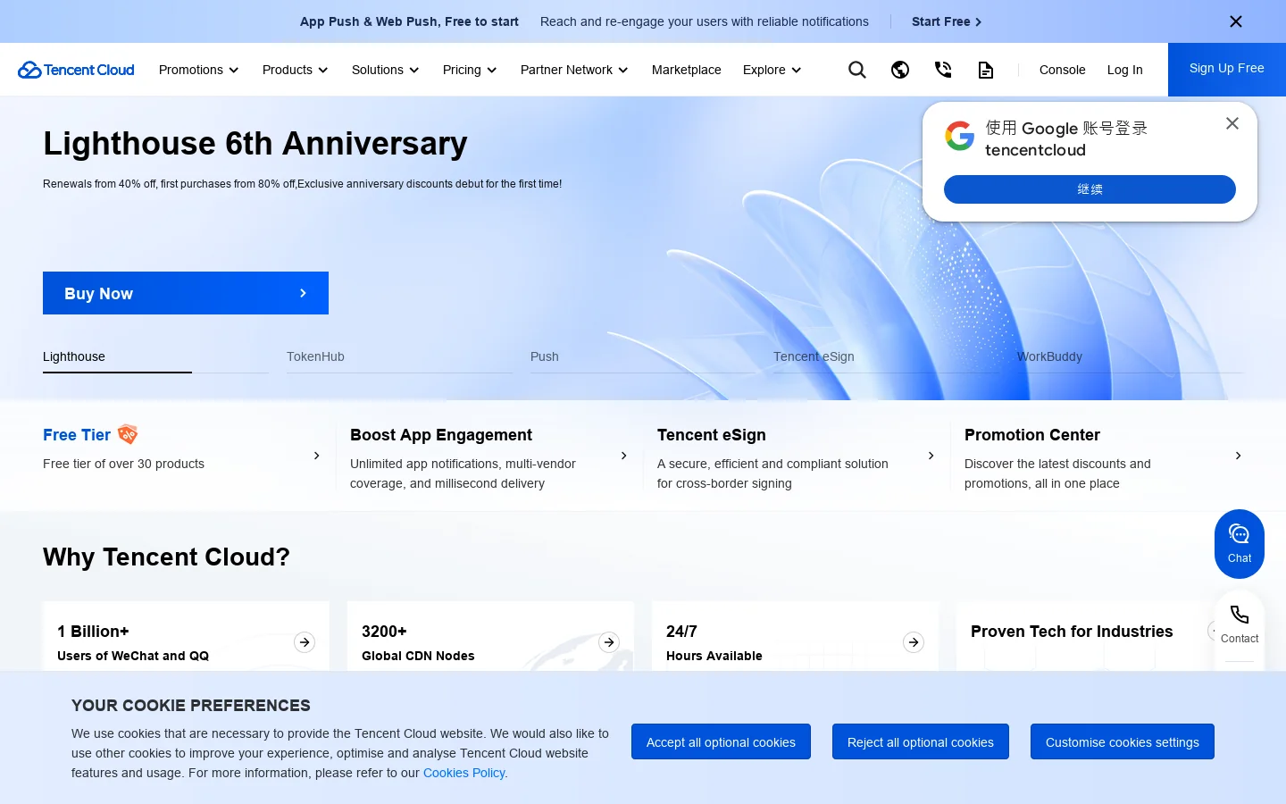This screenshot has height=804, width=1286.
Task: Expand the Partner Network dropdown
Action: (574, 70)
